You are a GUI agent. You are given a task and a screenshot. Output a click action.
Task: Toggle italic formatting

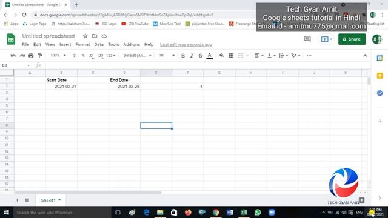[192, 56]
